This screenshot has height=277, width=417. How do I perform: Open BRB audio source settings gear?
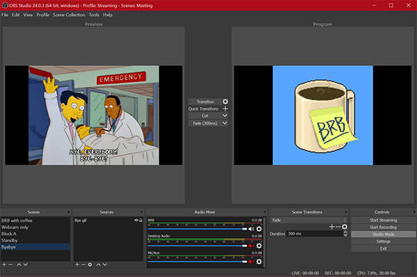tap(259, 229)
